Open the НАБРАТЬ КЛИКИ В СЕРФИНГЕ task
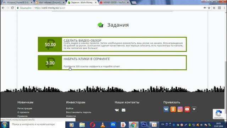Viewport: 227px width, 128px height. click(112, 63)
